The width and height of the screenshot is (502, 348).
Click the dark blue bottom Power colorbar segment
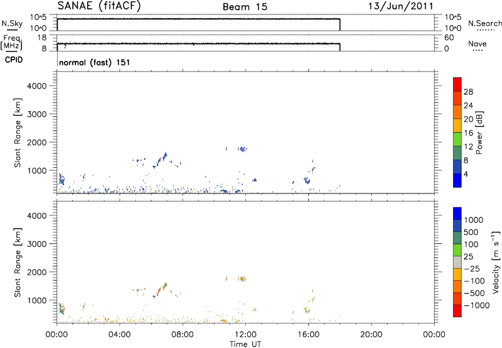click(x=457, y=180)
